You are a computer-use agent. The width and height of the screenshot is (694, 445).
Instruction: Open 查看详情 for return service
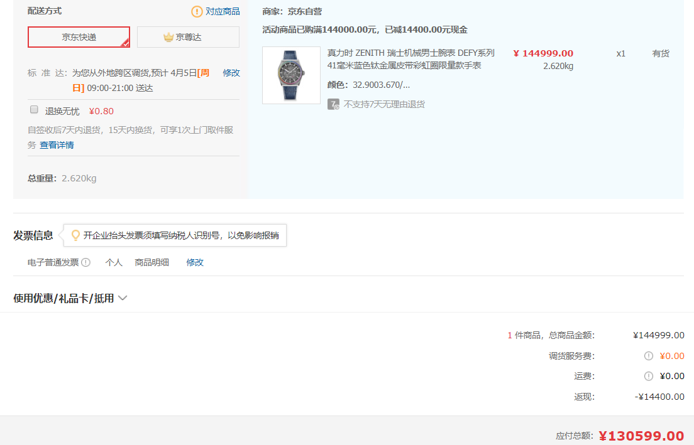(57, 145)
